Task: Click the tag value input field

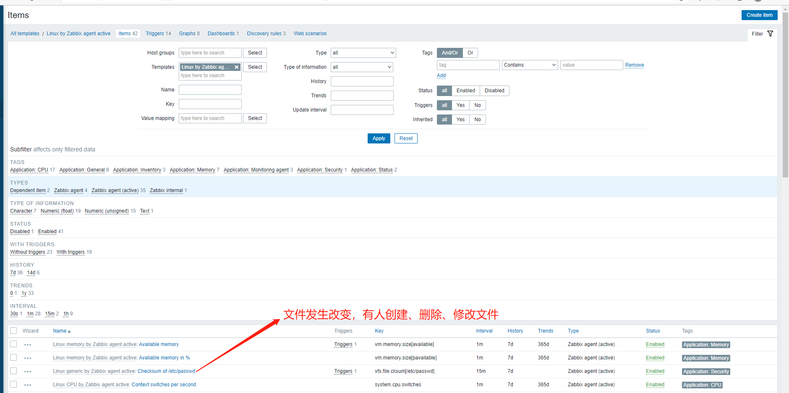Action: click(x=591, y=65)
